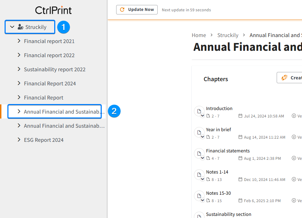
Task: Expand the Financial report 2021 chevron
Action: point(19,41)
